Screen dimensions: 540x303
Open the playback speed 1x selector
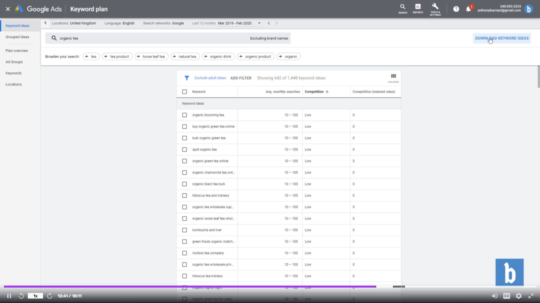click(35, 296)
